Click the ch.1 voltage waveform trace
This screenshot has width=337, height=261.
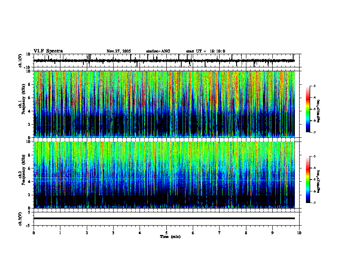click(x=164, y=61)
